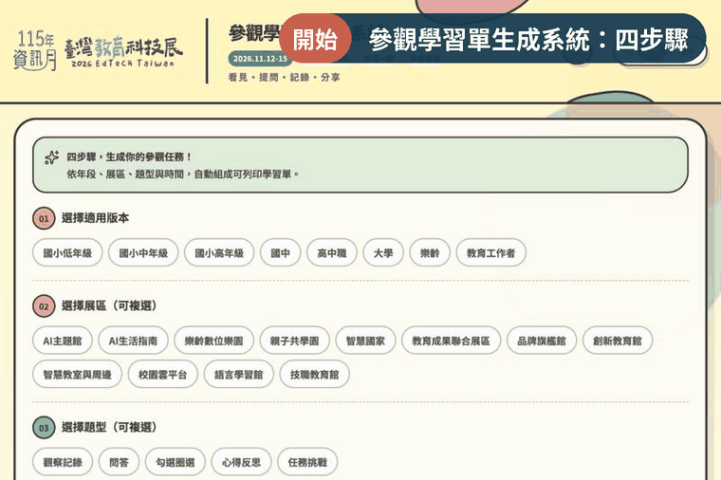
Task: Pick the 樂齡 version chip
Action: (430, 253)
